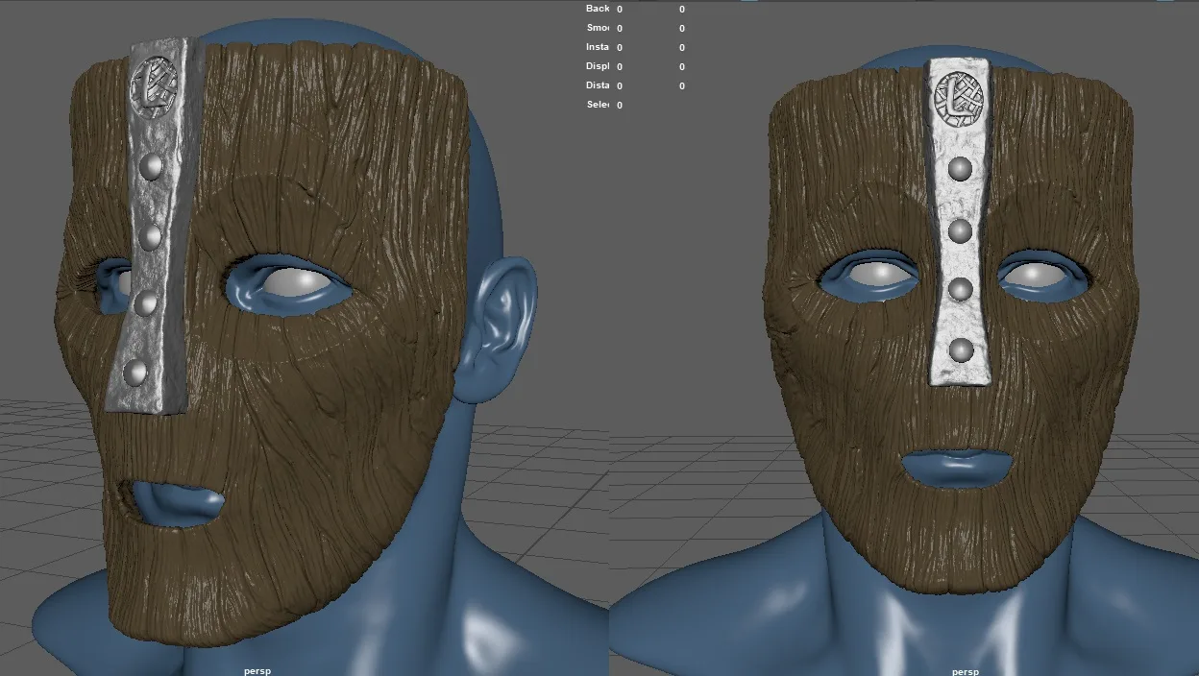Viewport: 1199px width, 676px height.
Task: Click the Sele label in the HUD stats
Action: click(596, 105)
